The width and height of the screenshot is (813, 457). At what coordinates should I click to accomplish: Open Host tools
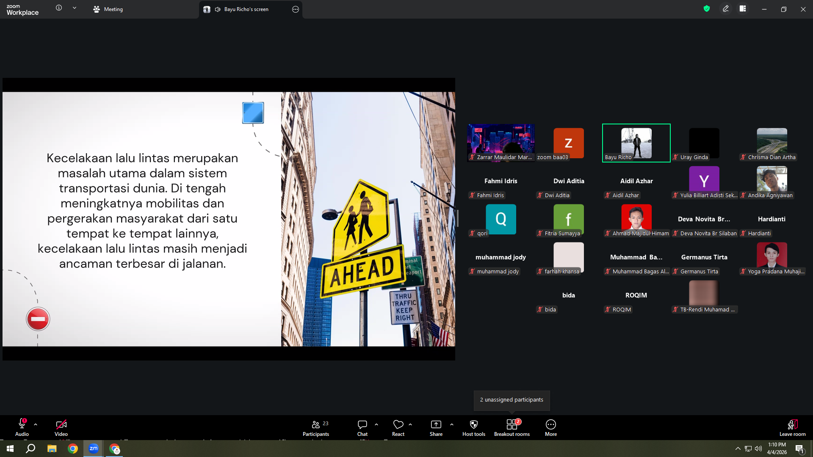pyautogui.click(x=474, y=427)
